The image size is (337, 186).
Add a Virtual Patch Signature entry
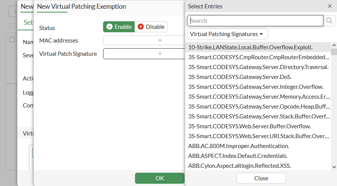point(160,54)
